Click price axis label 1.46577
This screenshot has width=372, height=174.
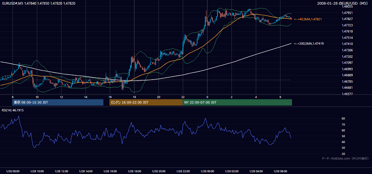click(348, 94)
